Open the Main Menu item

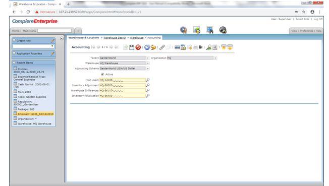(x=29, y=31)
